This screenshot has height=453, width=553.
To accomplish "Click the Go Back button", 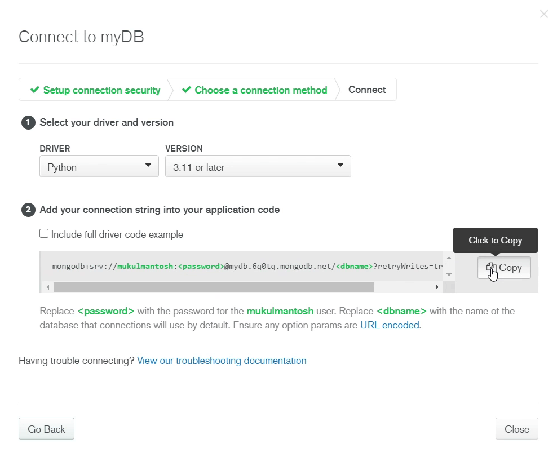I will coord(46,429).
